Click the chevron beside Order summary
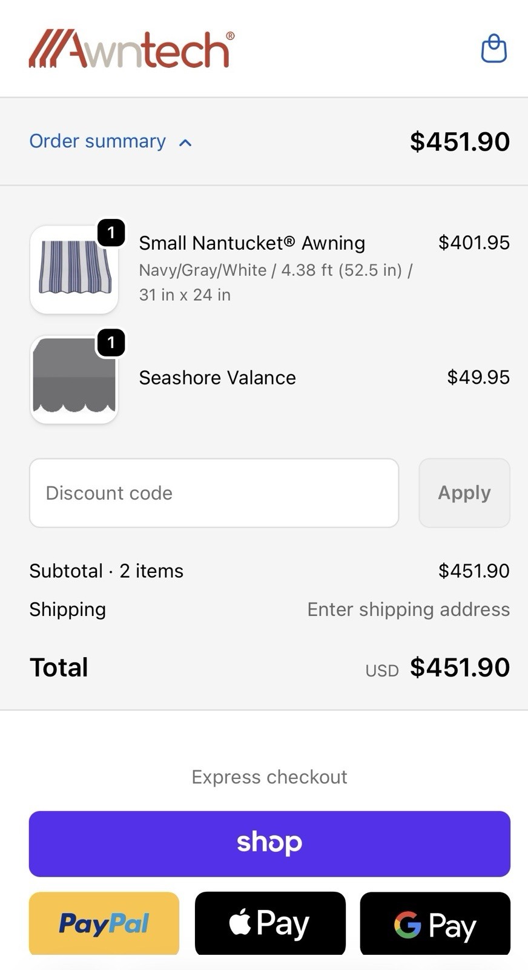Screen dimensions: 528x970 (185, 143)
